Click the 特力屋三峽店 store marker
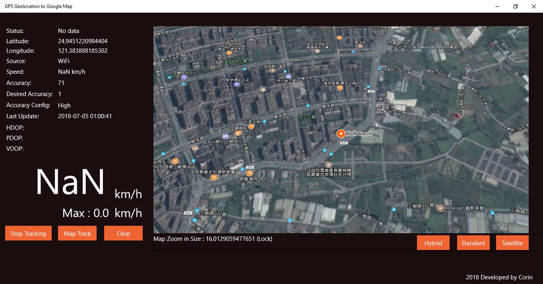The image size is (543, 284). 288,76
